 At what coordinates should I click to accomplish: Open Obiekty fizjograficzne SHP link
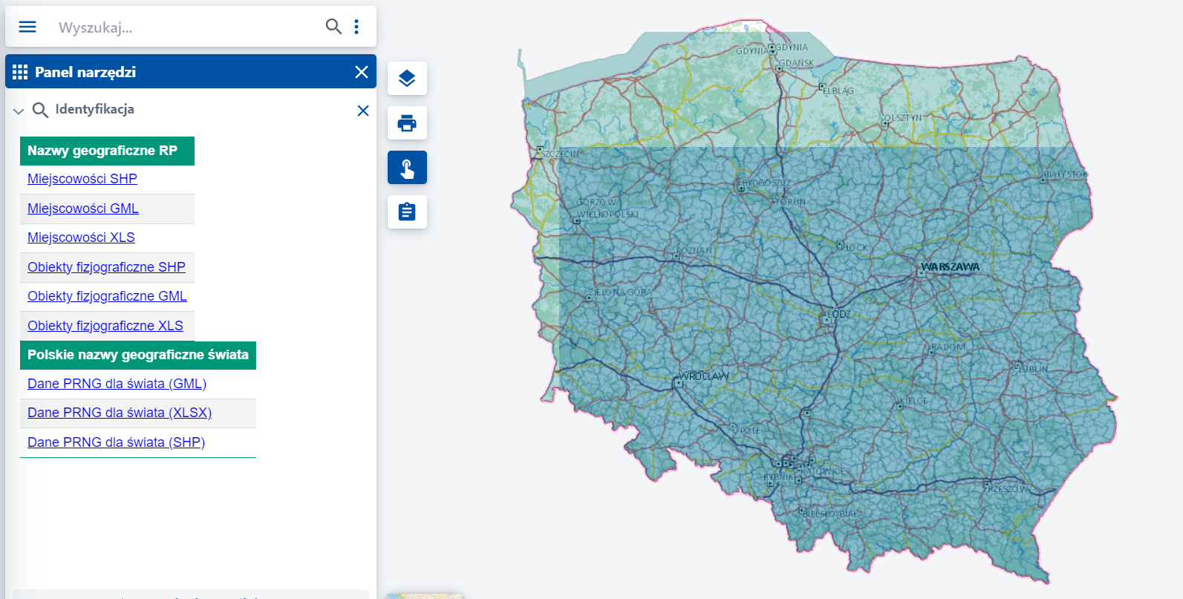pos(106,267)
